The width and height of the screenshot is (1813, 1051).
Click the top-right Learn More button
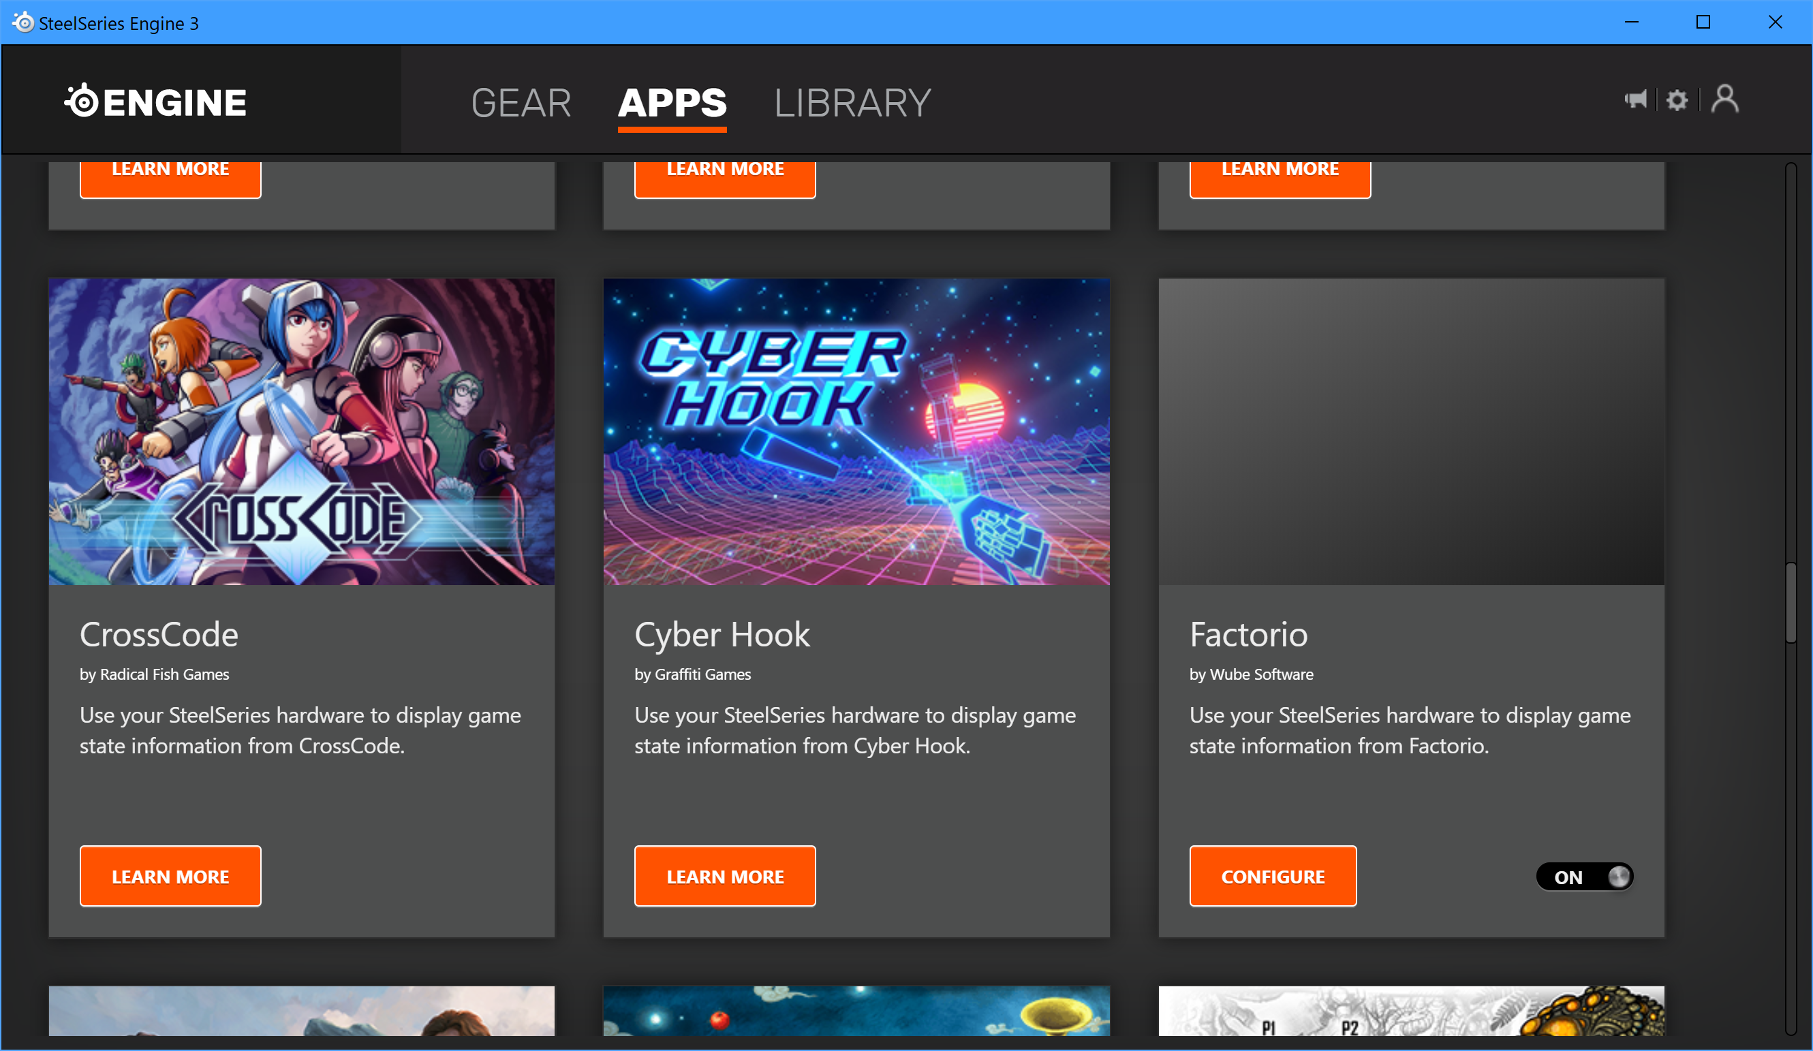1280,179
